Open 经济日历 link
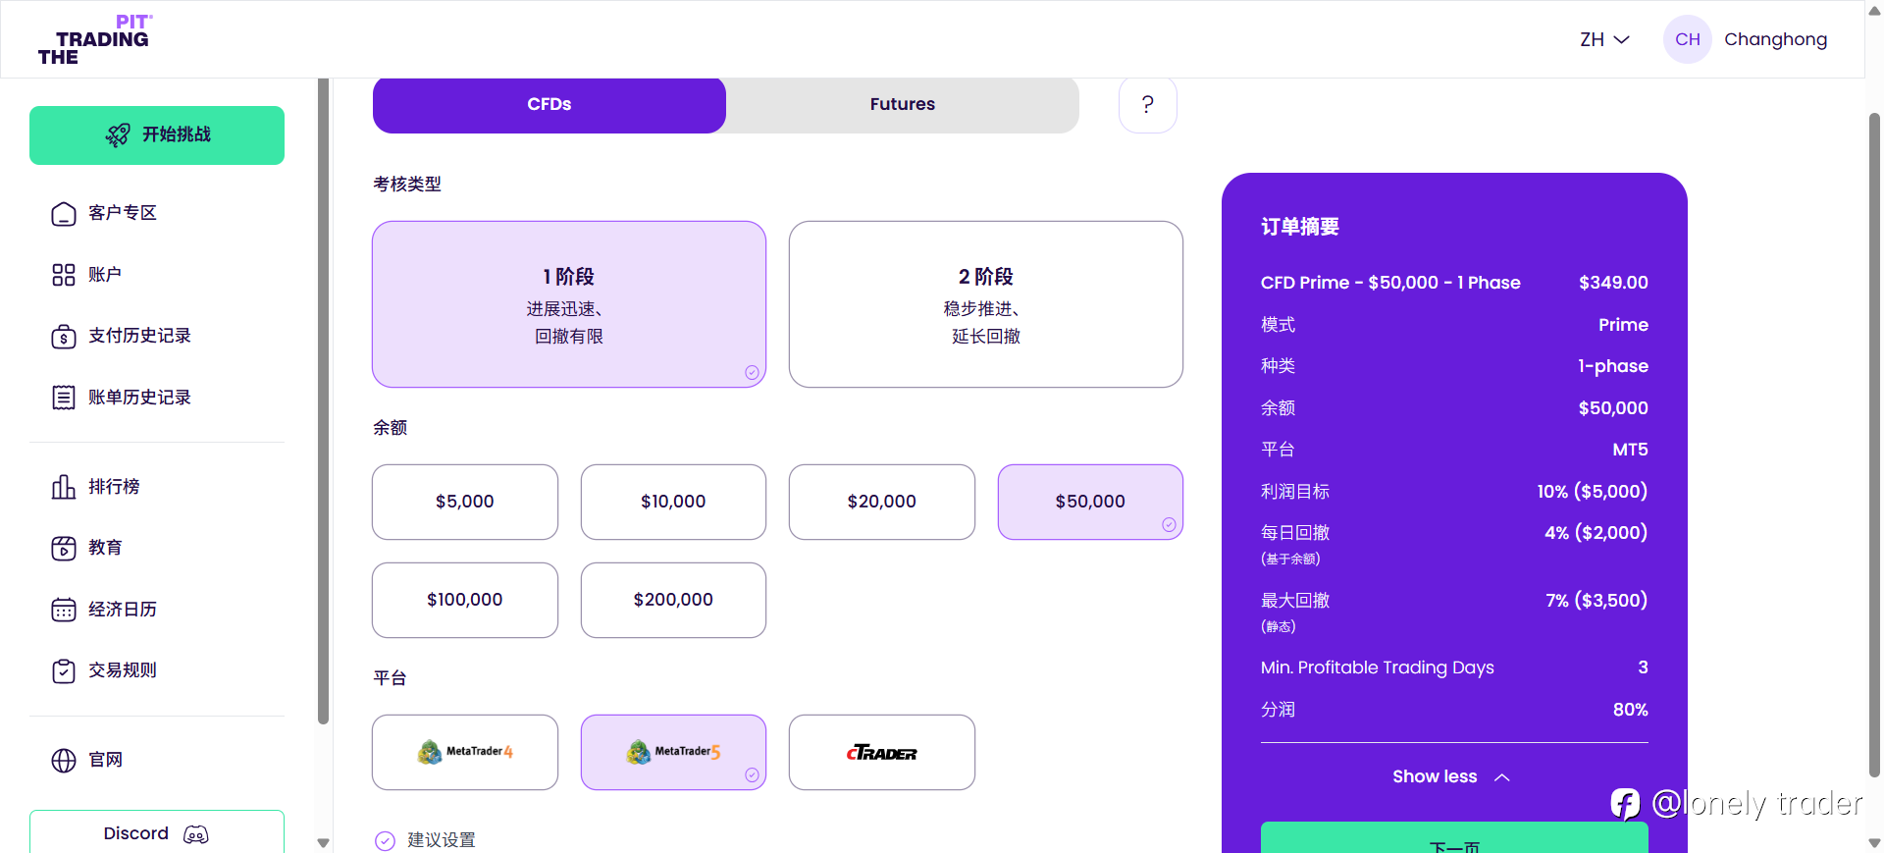Viewport: 1884px width, 853px height. 123,610
